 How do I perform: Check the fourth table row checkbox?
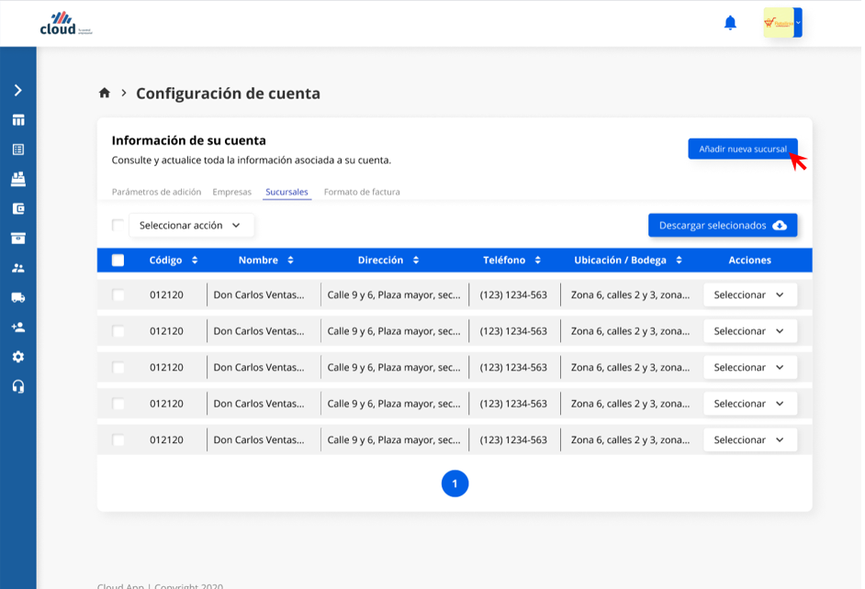click(118, 404)
